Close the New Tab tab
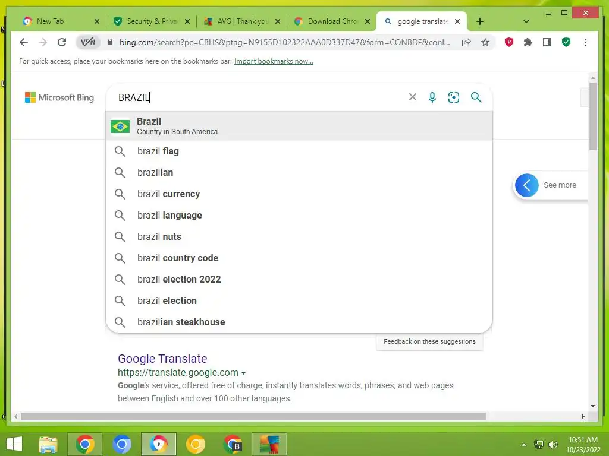The width and height of the screenshot is (609, 456). coord(97,21)
